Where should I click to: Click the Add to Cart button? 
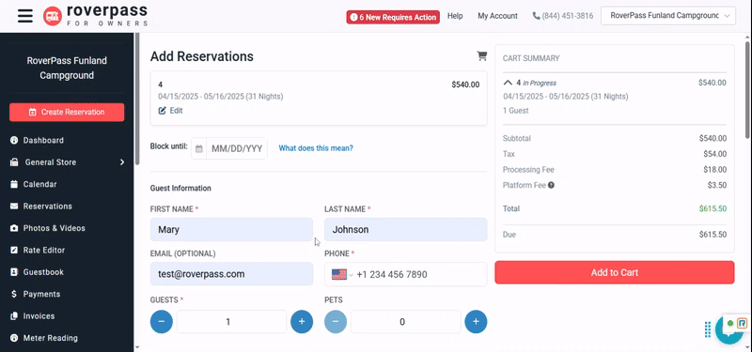click(615, 272)
